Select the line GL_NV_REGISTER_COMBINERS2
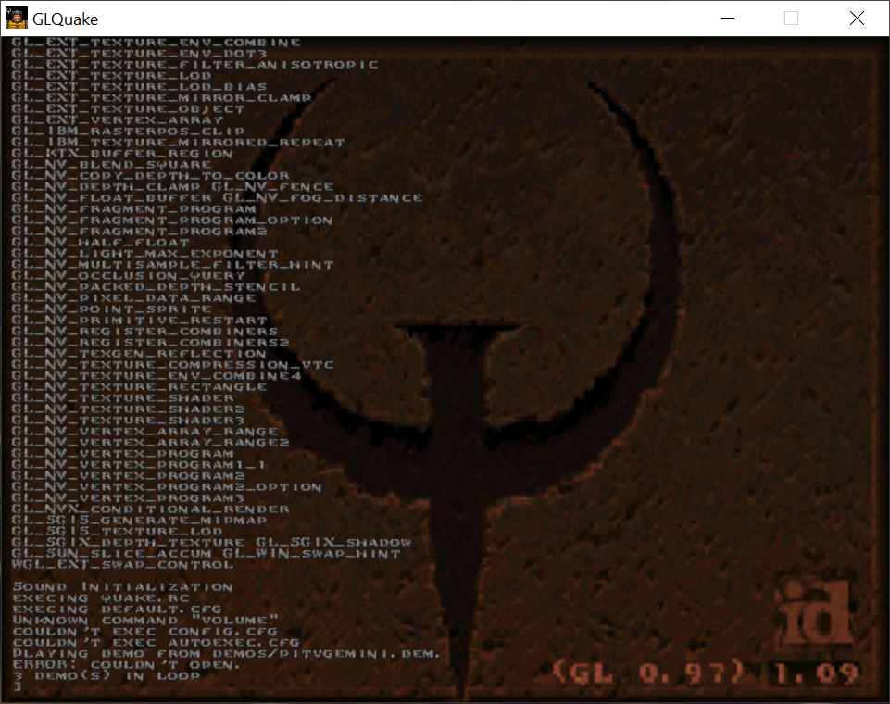The height and width of the screenshot is (704, 890). point(150,343)
